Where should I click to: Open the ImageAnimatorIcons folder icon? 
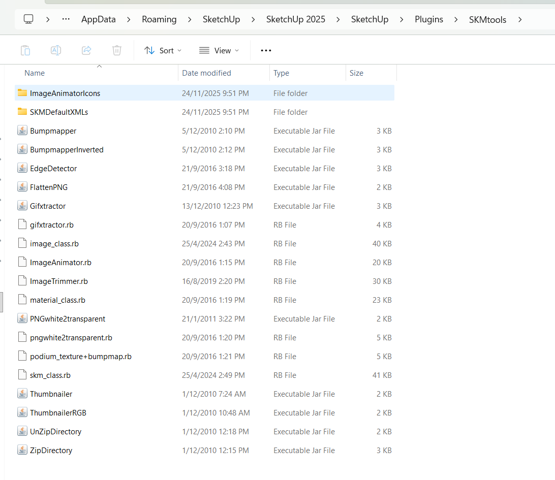[x=22, y=93]
